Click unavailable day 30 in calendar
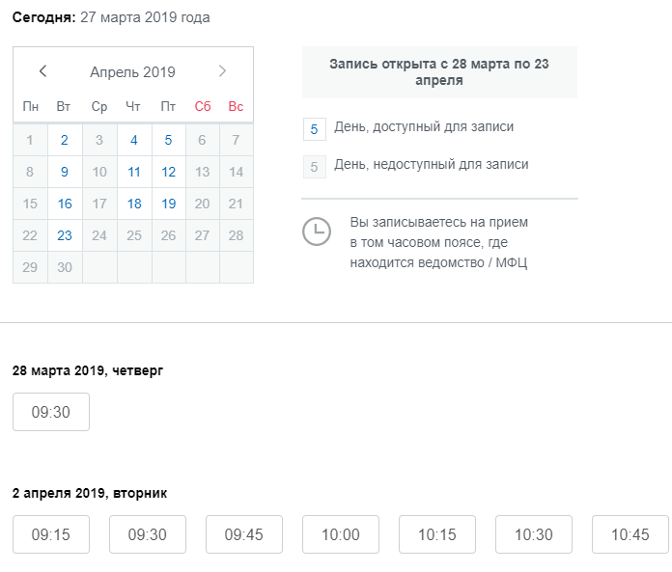Image resolution: width=672 pixels, height=572 pixels. [x=65, y=267]
